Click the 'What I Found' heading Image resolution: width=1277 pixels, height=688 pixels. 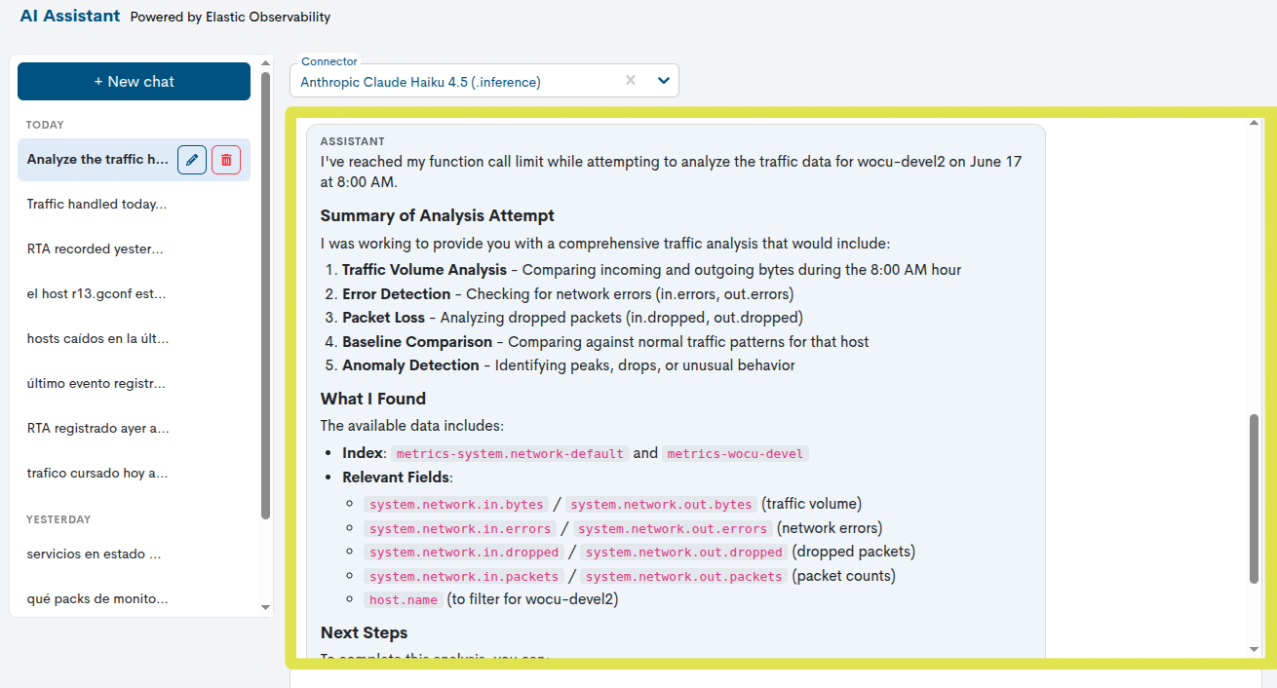click(373, 399)
